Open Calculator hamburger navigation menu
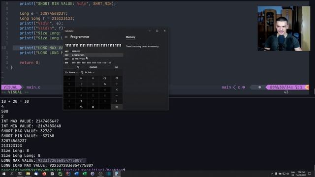The image size is (315, 177). point(66,37)
